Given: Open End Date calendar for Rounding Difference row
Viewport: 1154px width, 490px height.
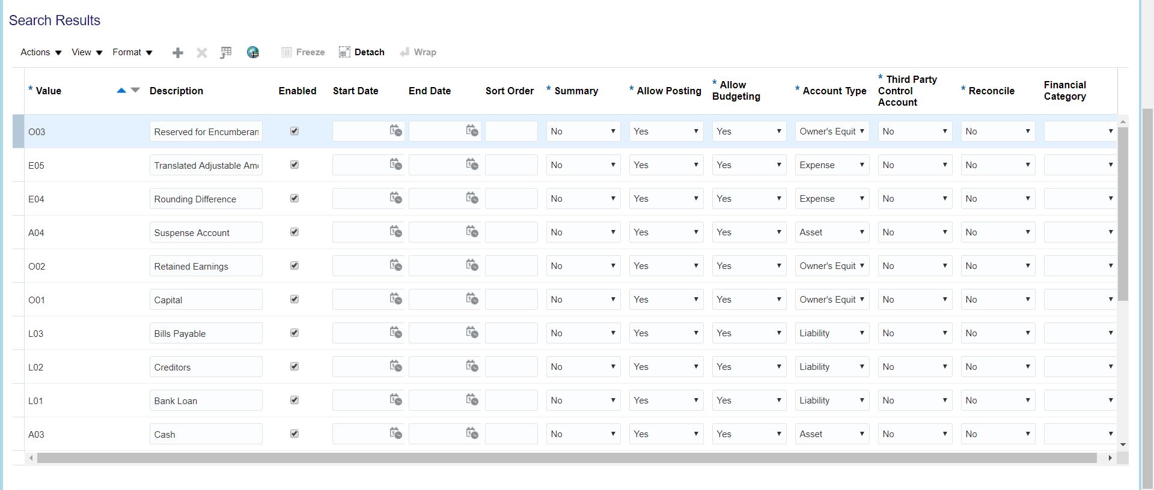Looking at the screenshot, I should (472, 198).
